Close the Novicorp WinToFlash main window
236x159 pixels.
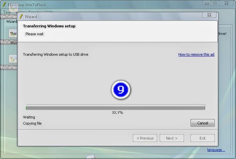[226, 3]
